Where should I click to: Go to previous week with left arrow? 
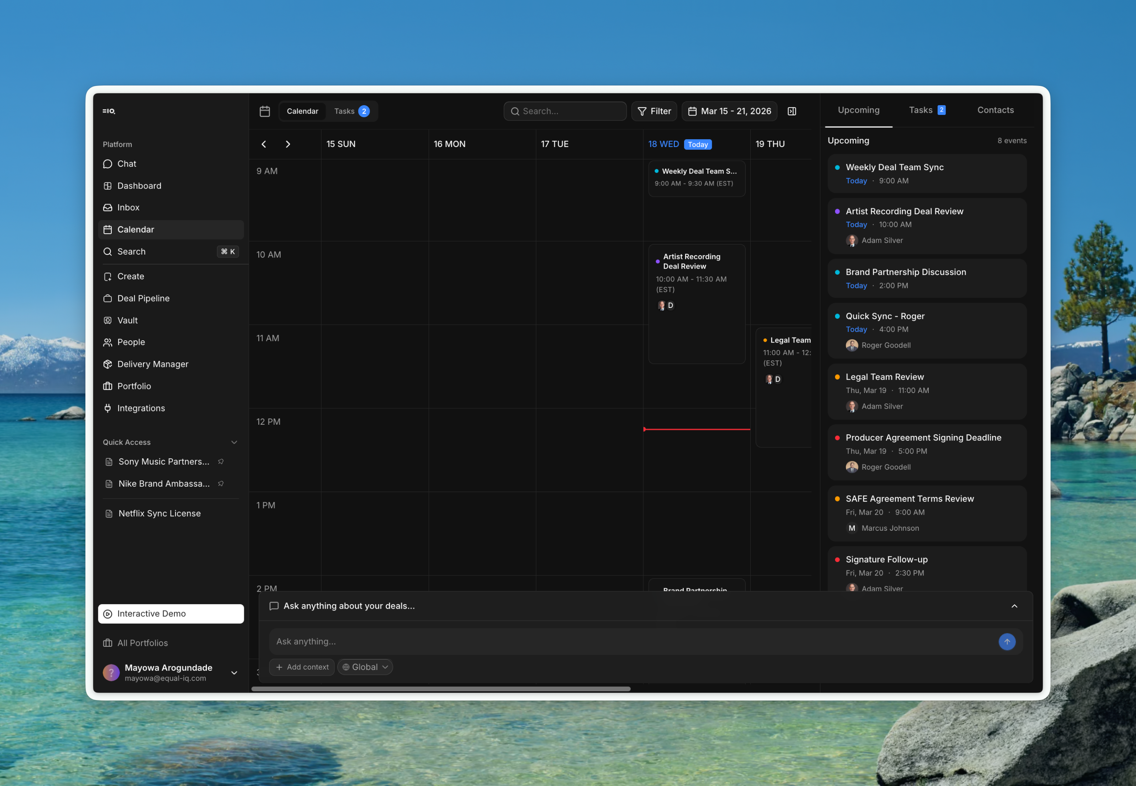coord(264,144)
